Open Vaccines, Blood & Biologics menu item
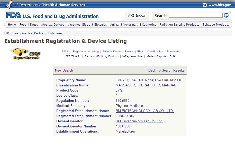This screenshot has height=150, width=235. 87,25
